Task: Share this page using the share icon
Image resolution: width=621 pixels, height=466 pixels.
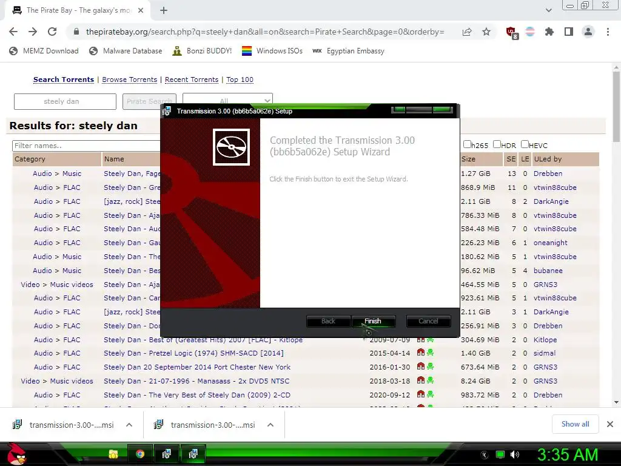Action: [x=467, y=32]
